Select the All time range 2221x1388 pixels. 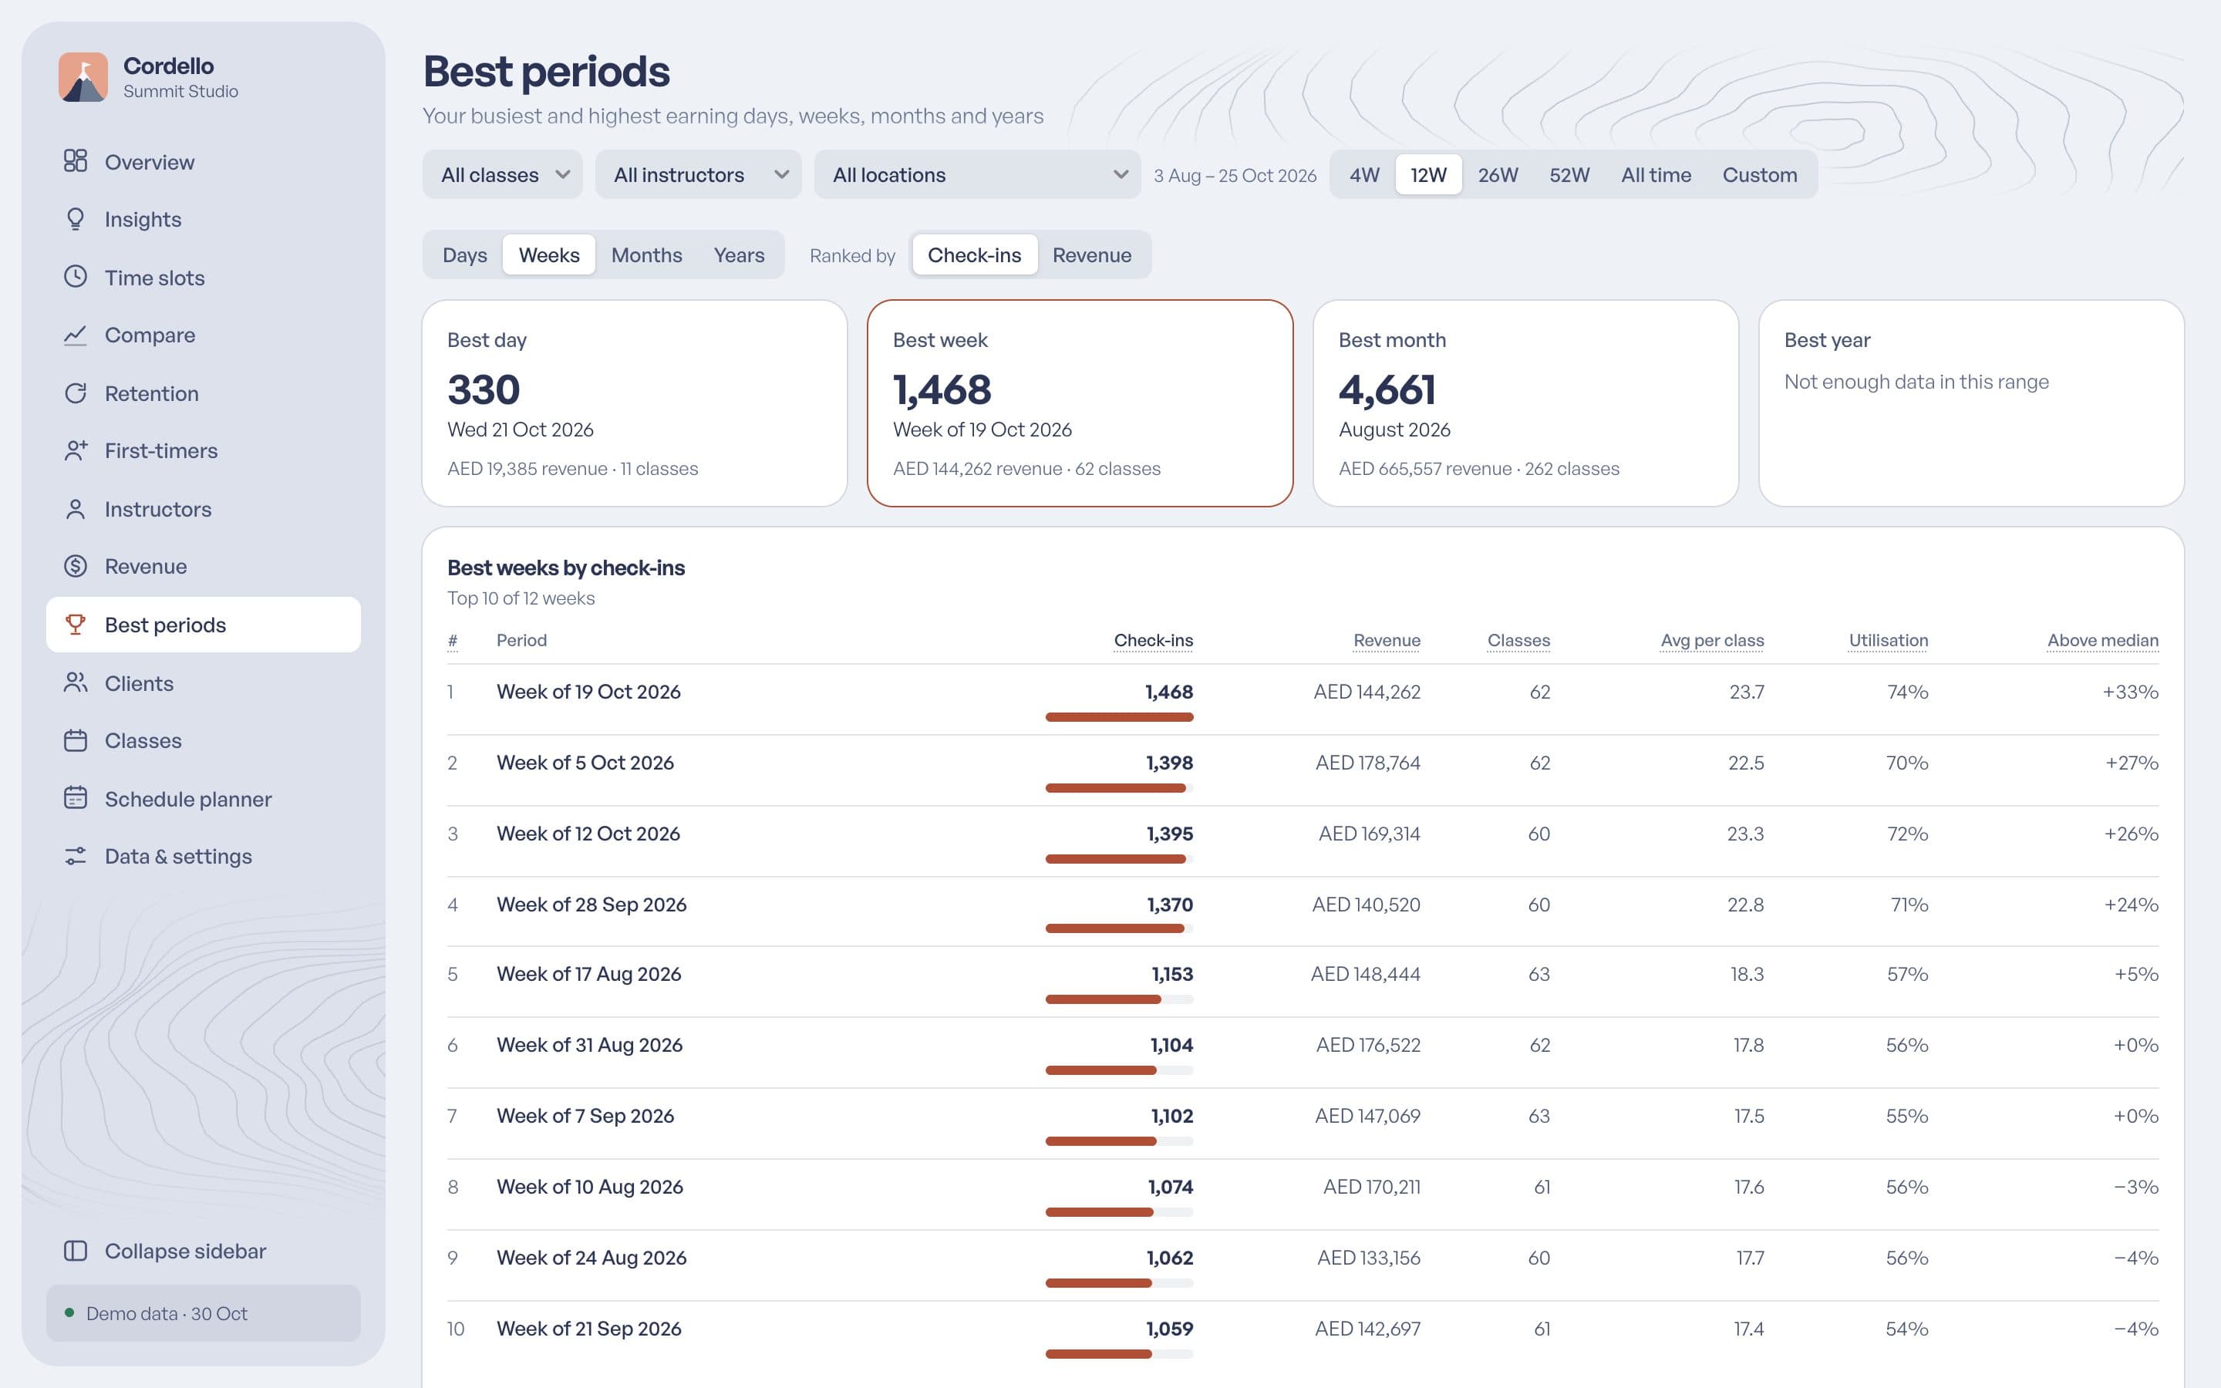point(1656,174)
